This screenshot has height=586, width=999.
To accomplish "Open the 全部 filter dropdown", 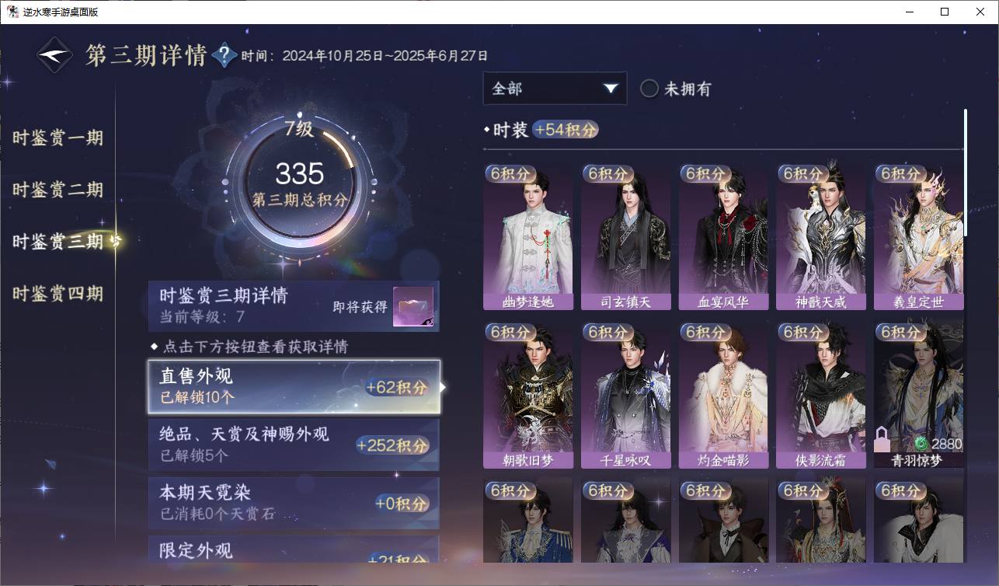I will click(x=555, y=89).
